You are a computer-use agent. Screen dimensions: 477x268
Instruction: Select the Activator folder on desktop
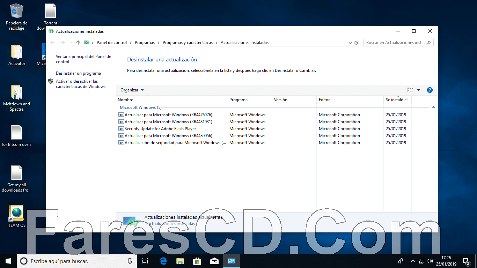tap(17, 55)
